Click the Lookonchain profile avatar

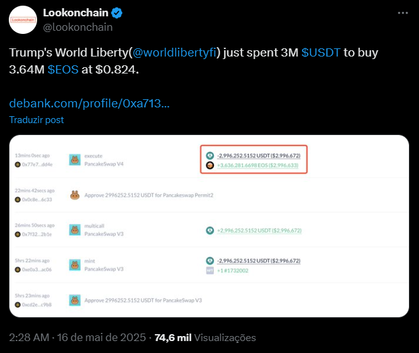(23, 19)
